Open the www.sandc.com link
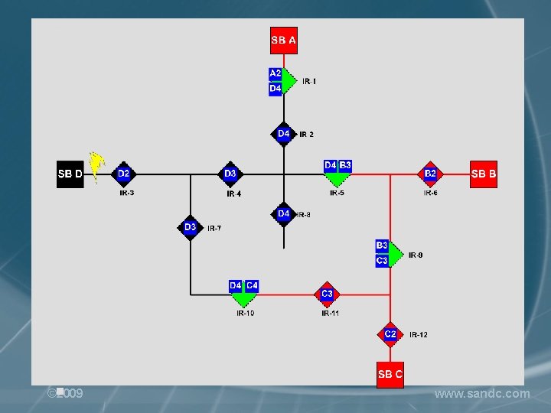The width and height of the screenshot is (551, 413). tap(482, 394)
